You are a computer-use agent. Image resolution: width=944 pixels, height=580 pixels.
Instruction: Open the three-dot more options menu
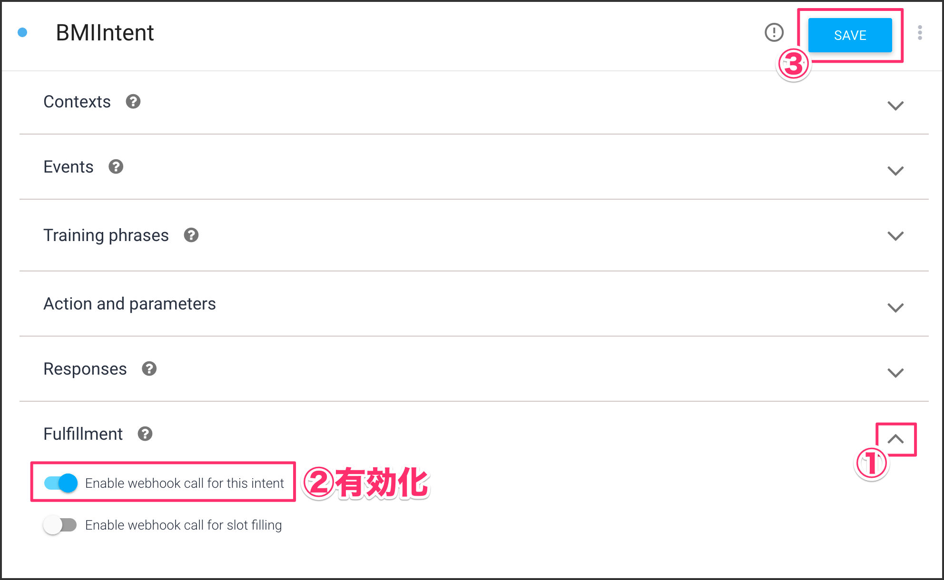point(920,33)
